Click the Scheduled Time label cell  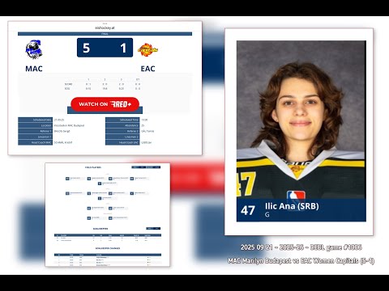pos(122,120)
